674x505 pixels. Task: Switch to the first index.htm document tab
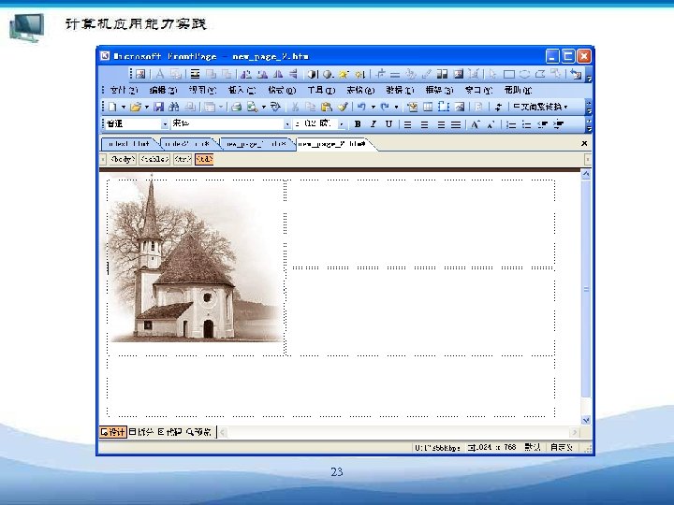click(x=129, y=144)
